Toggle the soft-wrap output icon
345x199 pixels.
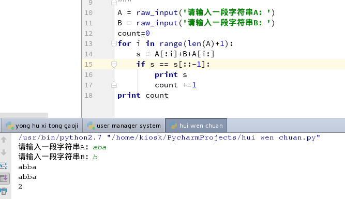click(x=4, y=165)
